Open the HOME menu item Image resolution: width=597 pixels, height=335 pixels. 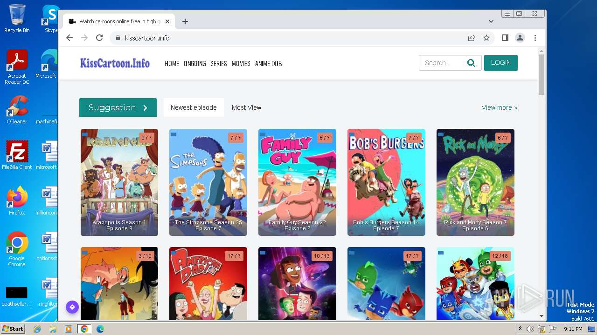click(172, 63)
